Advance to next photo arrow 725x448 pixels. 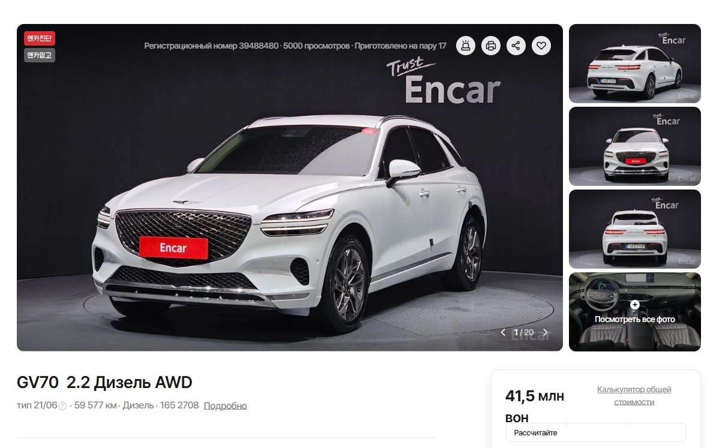tap(545, 332)
